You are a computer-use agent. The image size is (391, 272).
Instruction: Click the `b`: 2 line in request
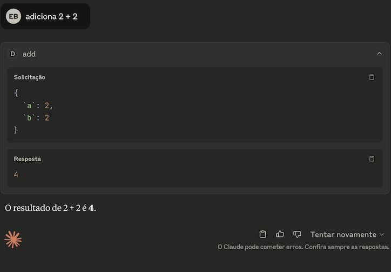(36, 118)
